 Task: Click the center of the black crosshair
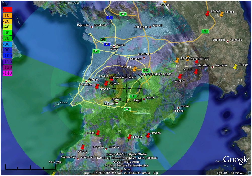[127, 88]
